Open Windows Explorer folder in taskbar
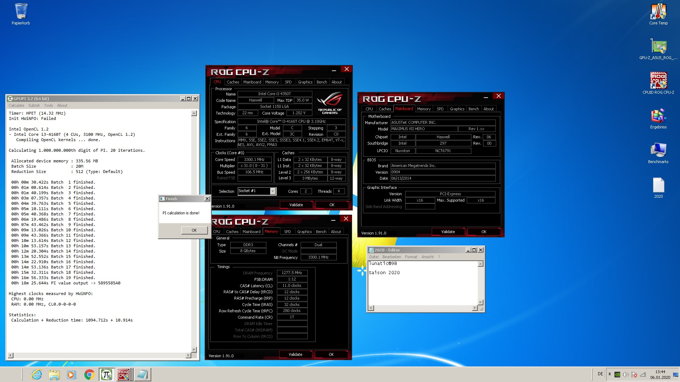 point(54,375)
